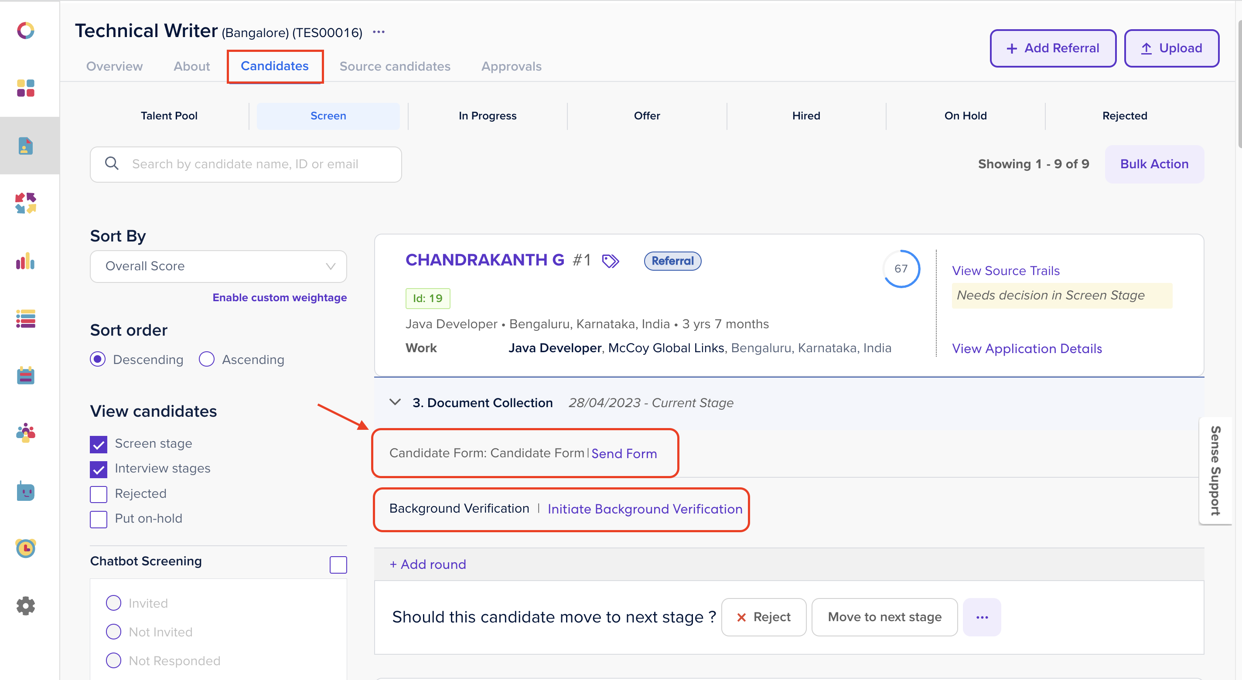Check the Screen stage checkbox

click(99, 444)
